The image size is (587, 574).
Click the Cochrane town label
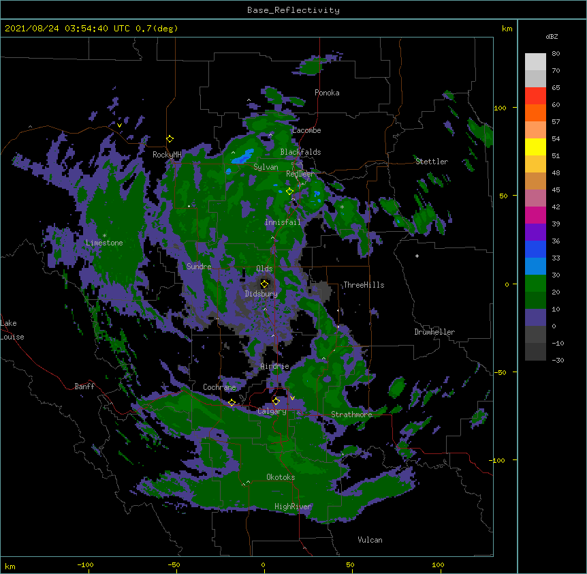(x=219, y=387)
